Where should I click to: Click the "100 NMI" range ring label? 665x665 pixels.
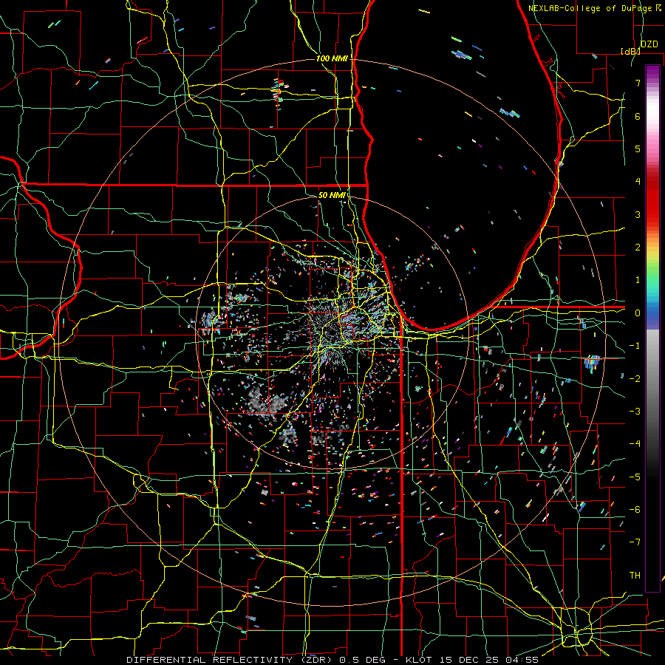click(332, 58)
